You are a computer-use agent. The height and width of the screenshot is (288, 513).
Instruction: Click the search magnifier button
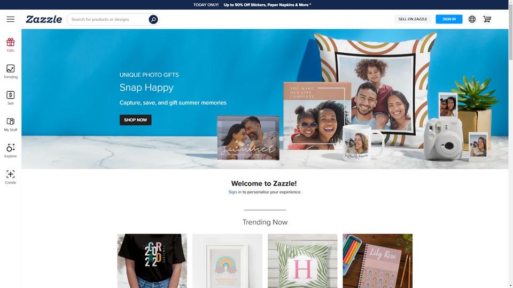point(153,19)
